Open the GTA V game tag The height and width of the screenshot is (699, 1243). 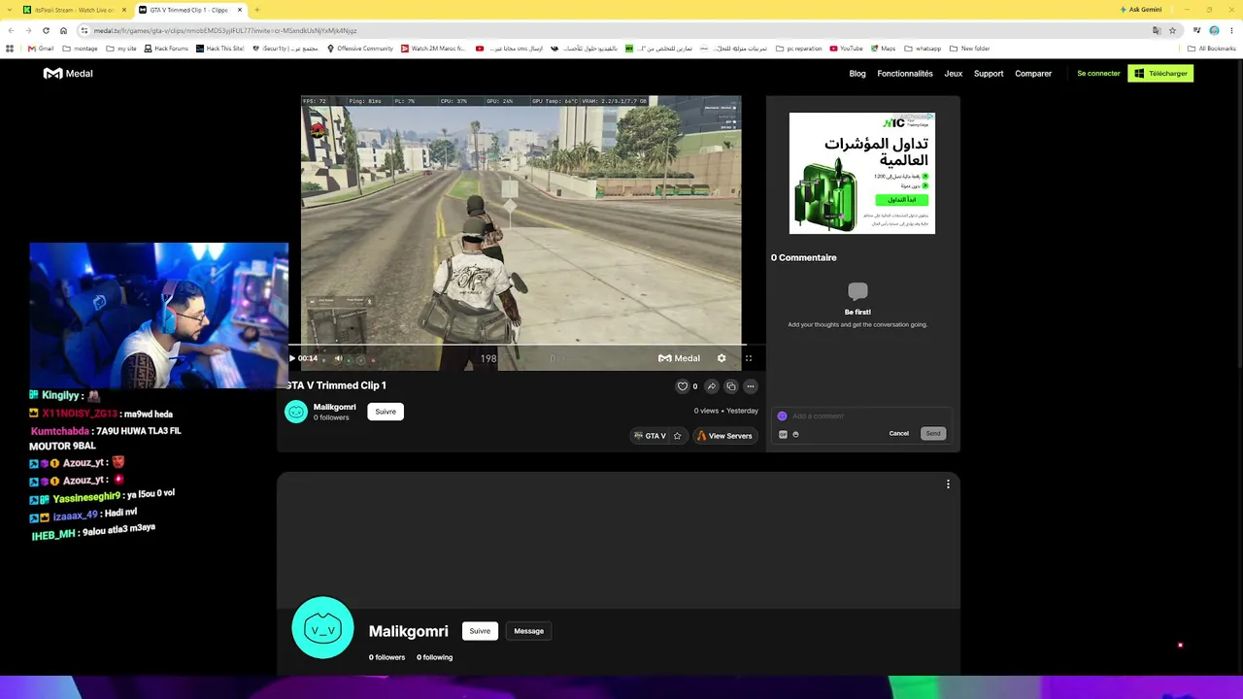pyautogui.click(x=650, y=436)
